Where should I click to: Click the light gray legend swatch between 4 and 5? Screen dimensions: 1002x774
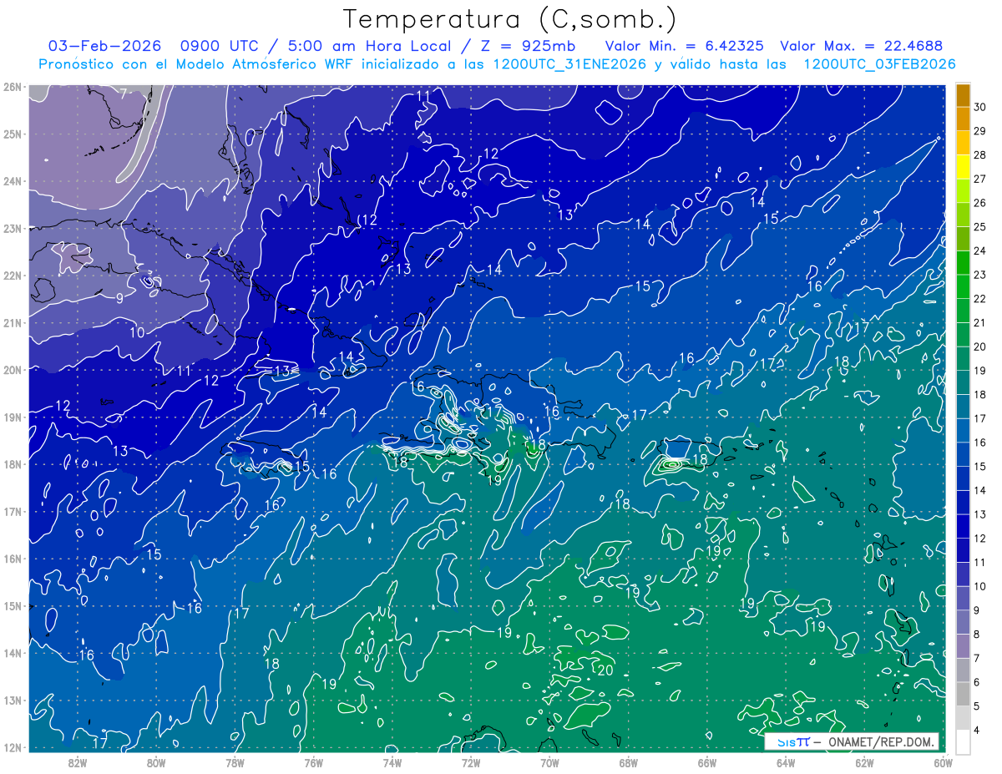coord(964,718)
